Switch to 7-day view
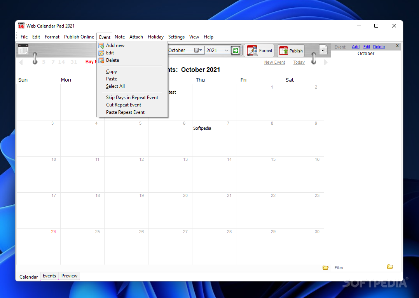Viewport: 419px width, 298px height. [x=53, y=62]
